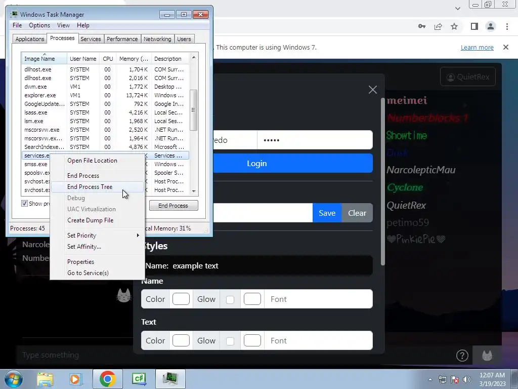The image size is (518, 389).
Task: Click the Text Font input field
Action: tap(319, 340)
